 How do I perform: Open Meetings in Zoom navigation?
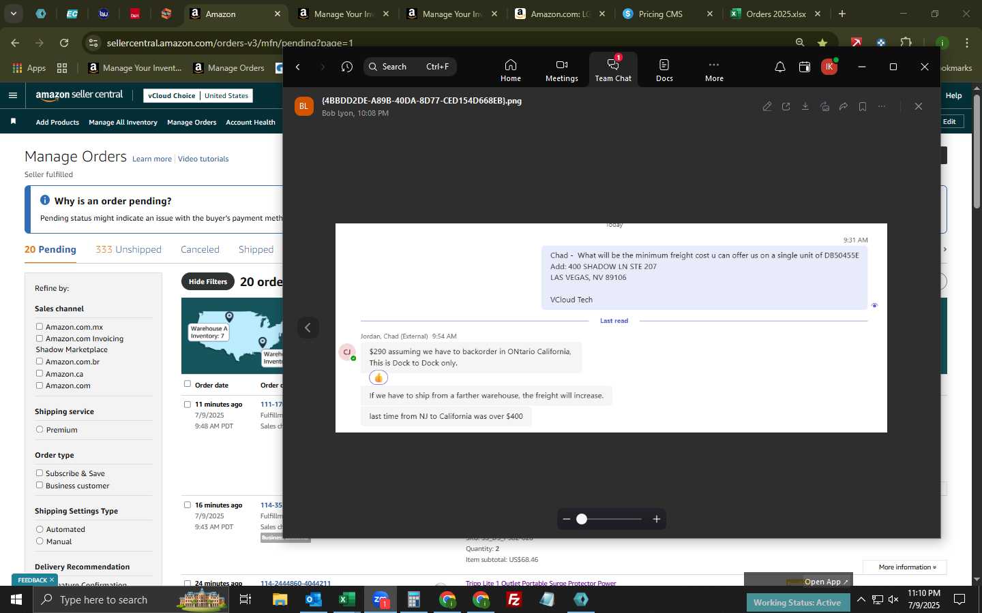(561, 70)
